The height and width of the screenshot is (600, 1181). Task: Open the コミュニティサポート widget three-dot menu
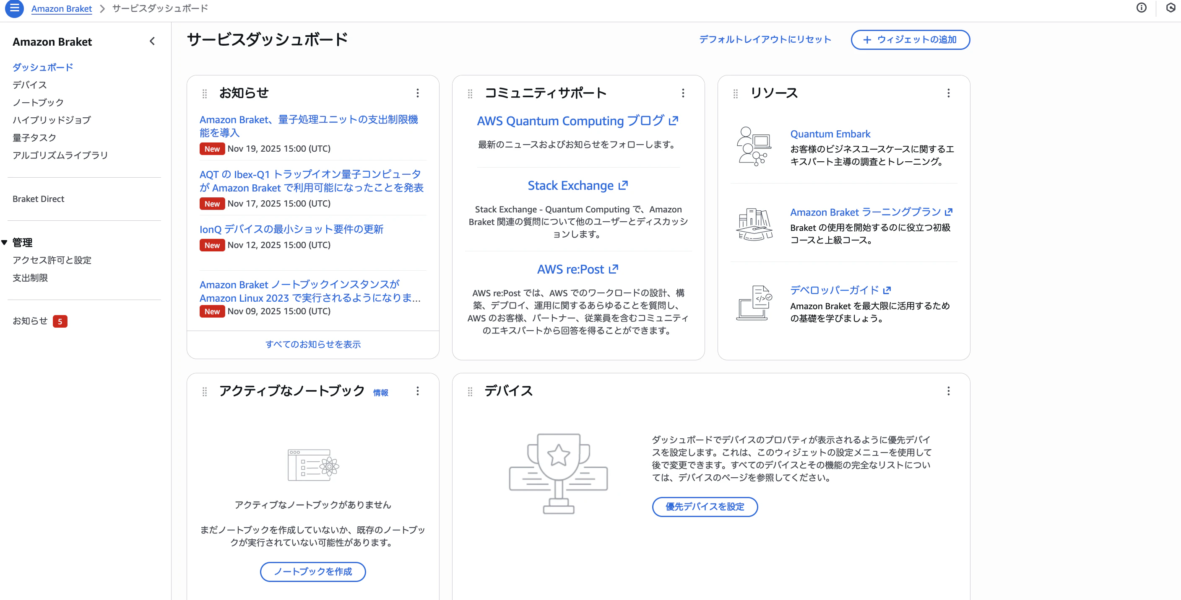pos(683,93)
